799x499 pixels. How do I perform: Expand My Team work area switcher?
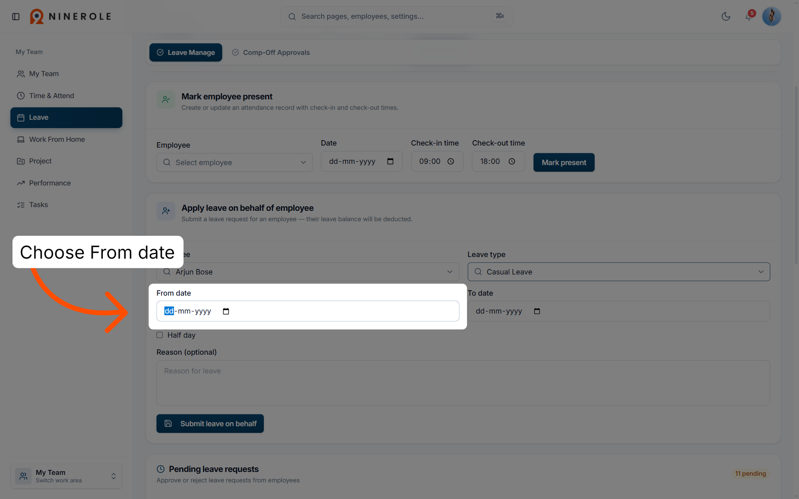(66, 476)
